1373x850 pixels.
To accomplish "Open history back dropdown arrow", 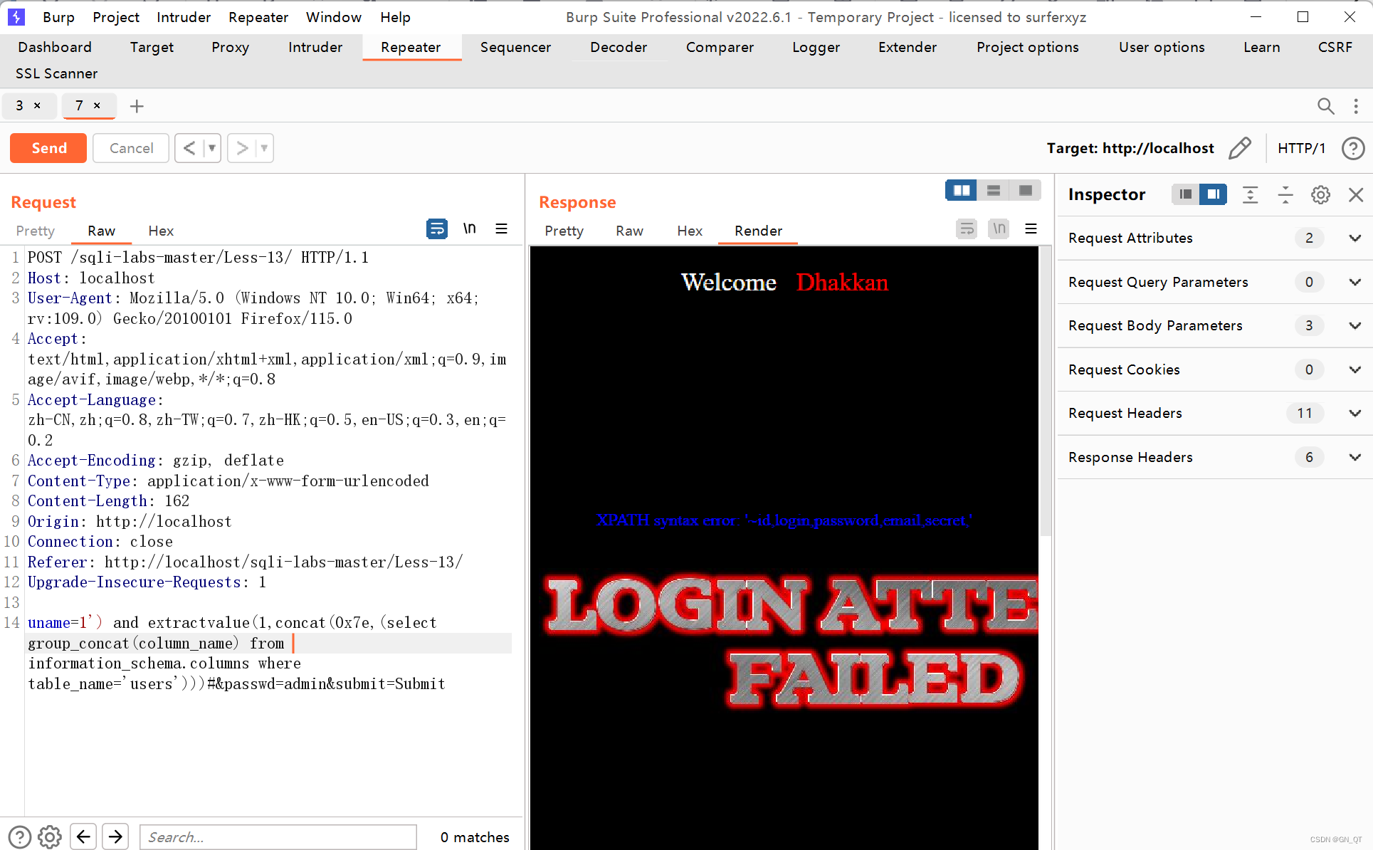I will point(211,148).
